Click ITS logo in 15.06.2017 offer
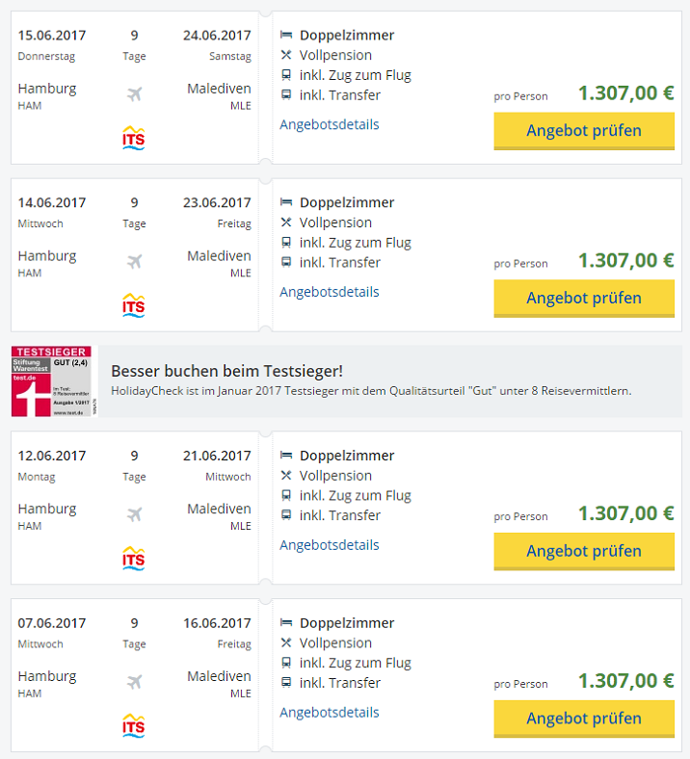 (134, 138)
